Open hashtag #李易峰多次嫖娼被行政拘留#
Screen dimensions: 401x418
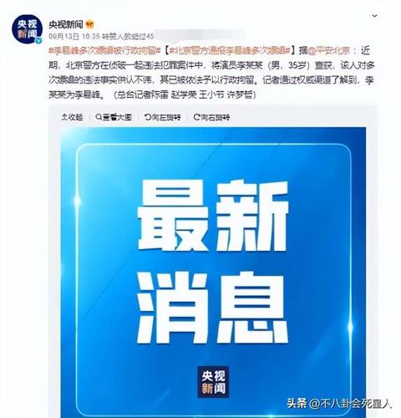pos(104,51)
